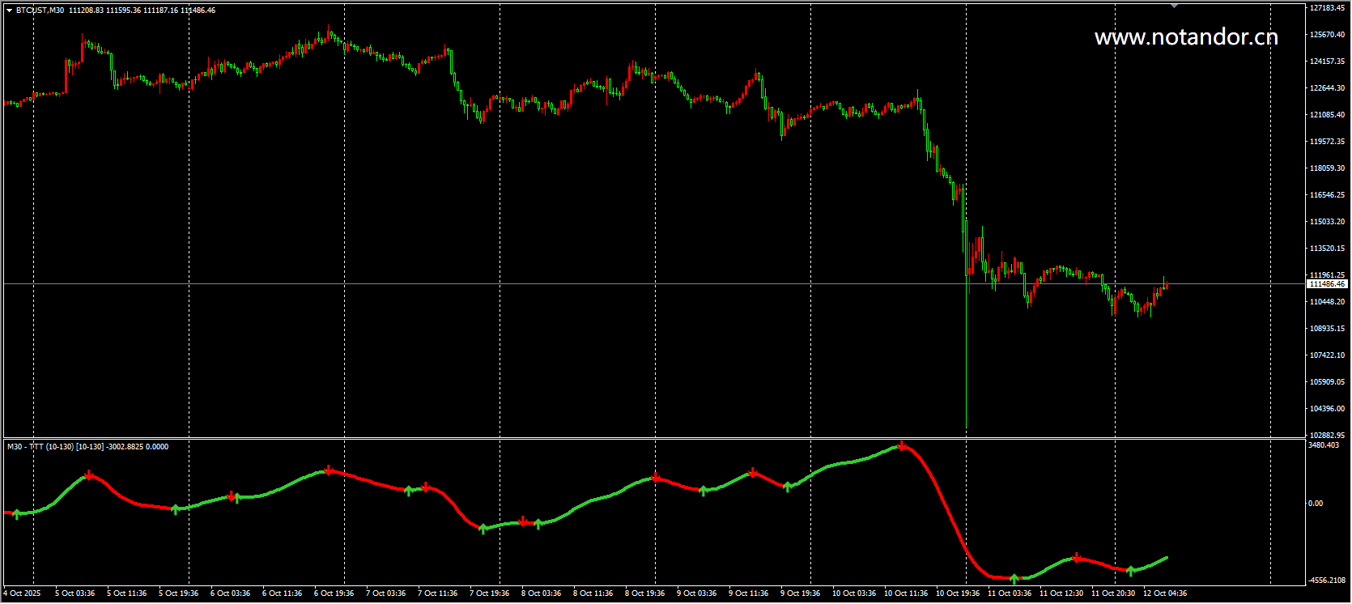Click the -4556.2108 indicator scale value

tap(1327, 581)
